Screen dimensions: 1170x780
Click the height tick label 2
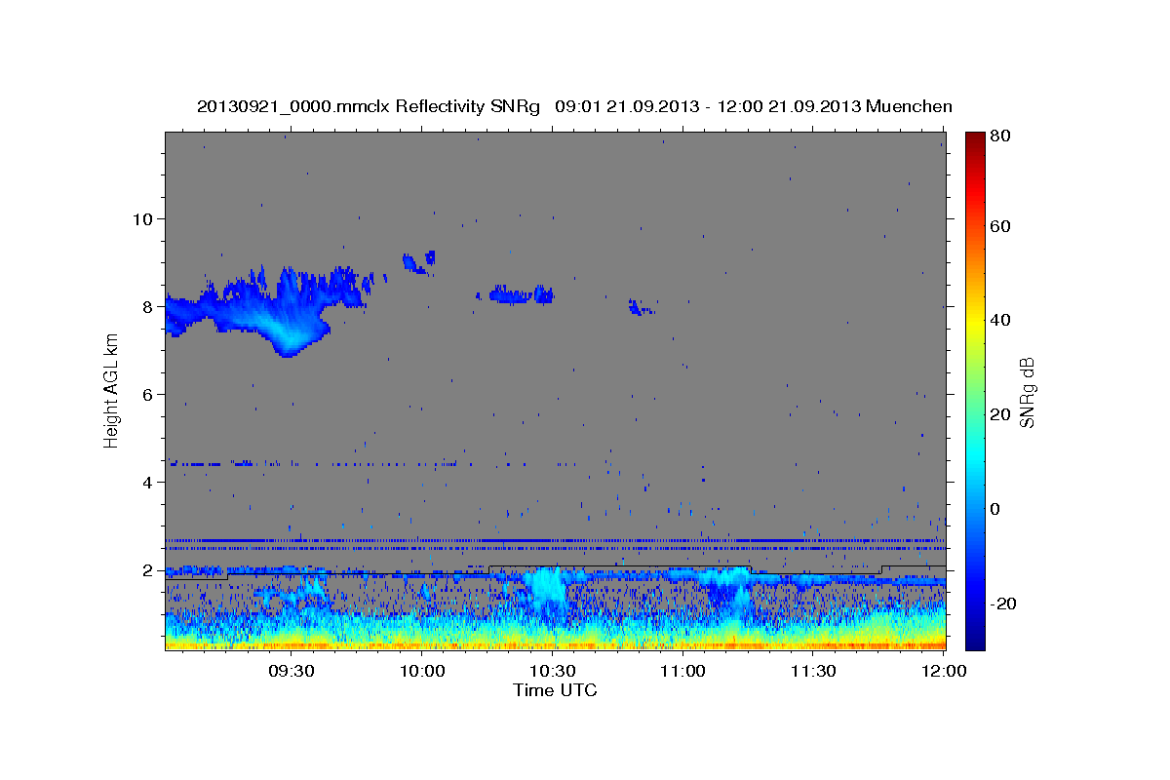[148, 569]
